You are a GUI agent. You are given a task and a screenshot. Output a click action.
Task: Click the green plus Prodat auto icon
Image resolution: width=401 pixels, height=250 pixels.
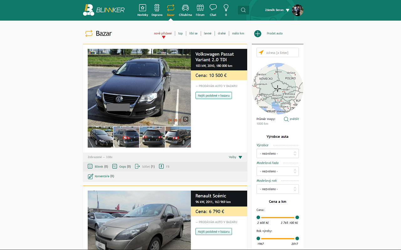[258, 34]
